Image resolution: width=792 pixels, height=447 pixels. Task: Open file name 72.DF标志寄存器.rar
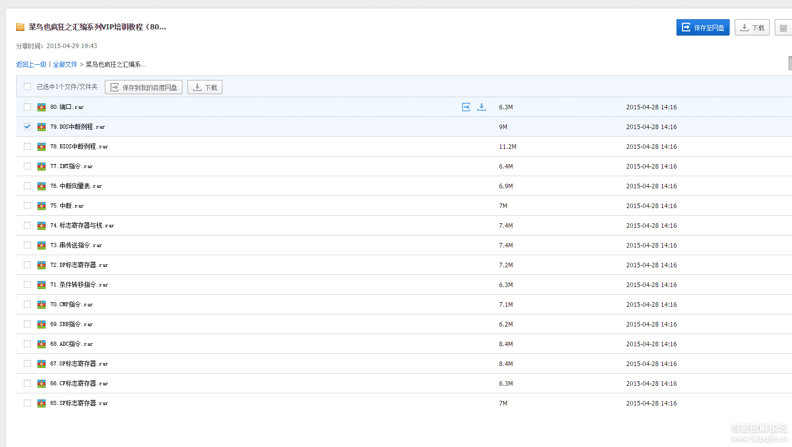79,265
